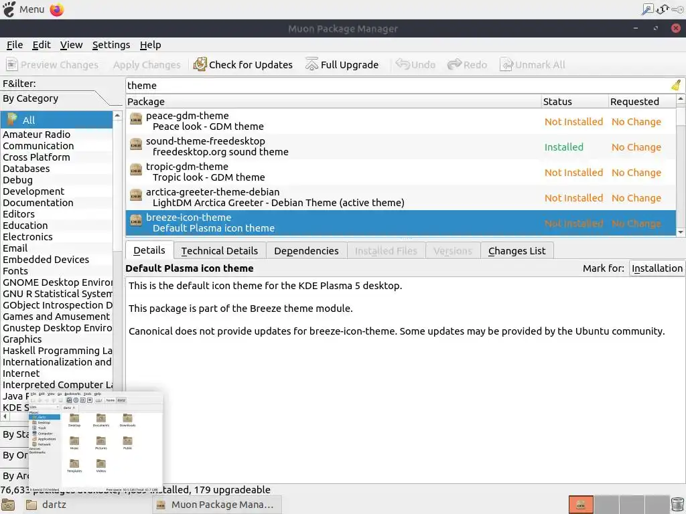Clear the search field with the broom icon
The height and width of the screenshot is (514, 686).
pyautogui.click(x=677, y=85)
